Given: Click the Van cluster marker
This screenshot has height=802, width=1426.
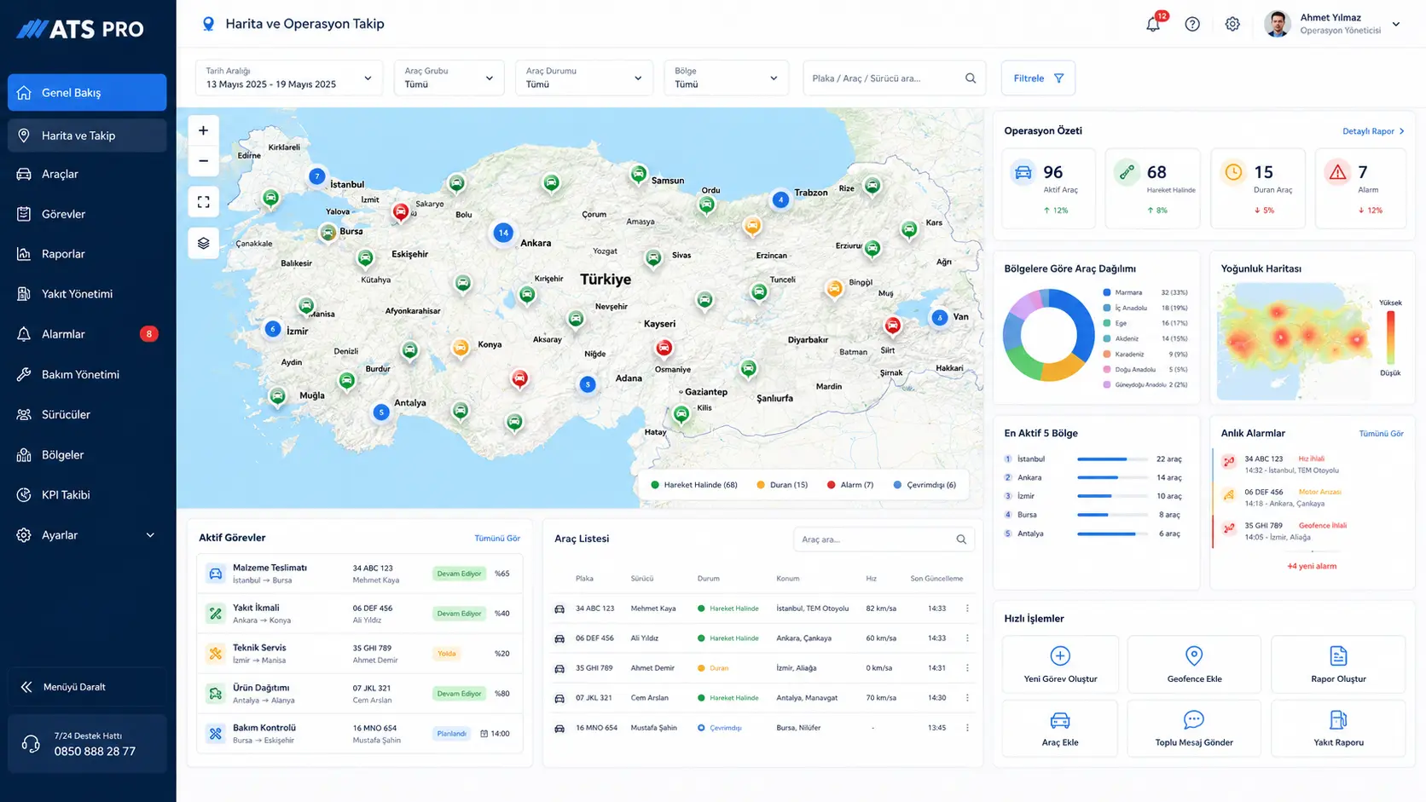Looking at the screenshot, I should pos(939,318).
